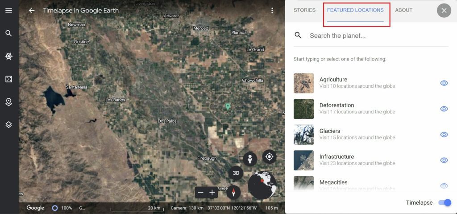Click the fly to my location target

click(269, 157)
